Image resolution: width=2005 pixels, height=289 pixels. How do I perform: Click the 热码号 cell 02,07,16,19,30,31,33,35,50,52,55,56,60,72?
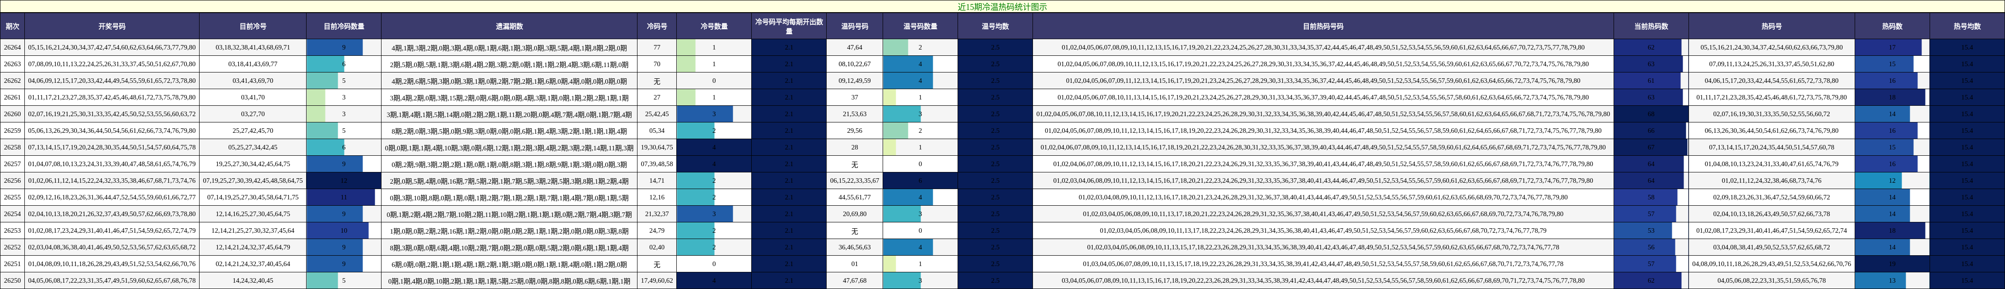[1772, 114]
